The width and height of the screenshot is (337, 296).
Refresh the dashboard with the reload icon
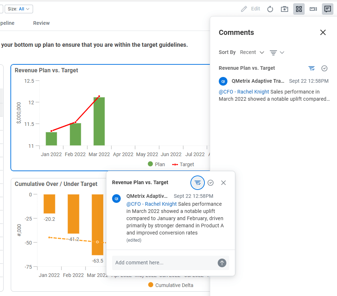click(270, 9)
